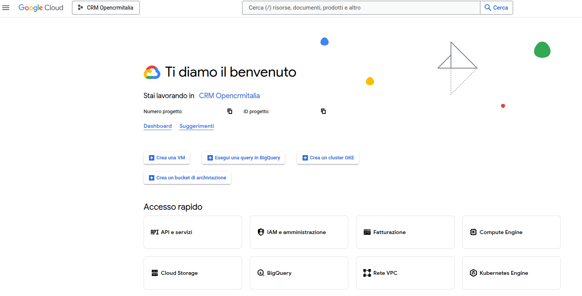
Task: Click the Google Cloud logo
Action: (x=41, y=8)
